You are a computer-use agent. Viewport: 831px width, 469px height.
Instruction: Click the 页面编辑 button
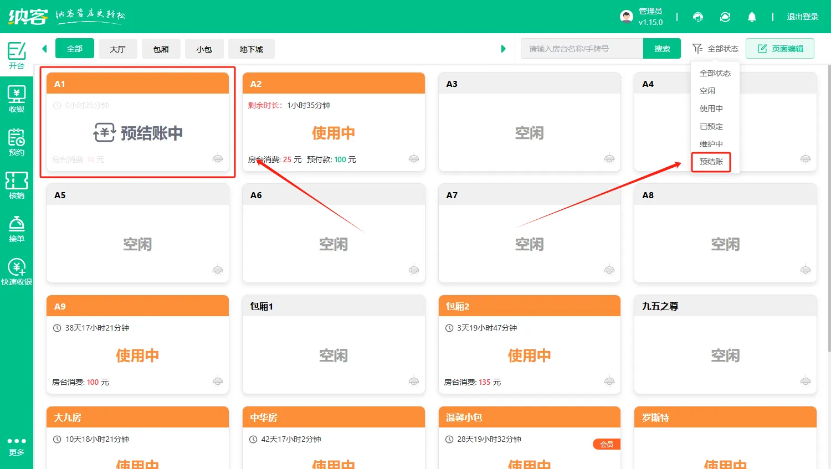pos(780,49)
